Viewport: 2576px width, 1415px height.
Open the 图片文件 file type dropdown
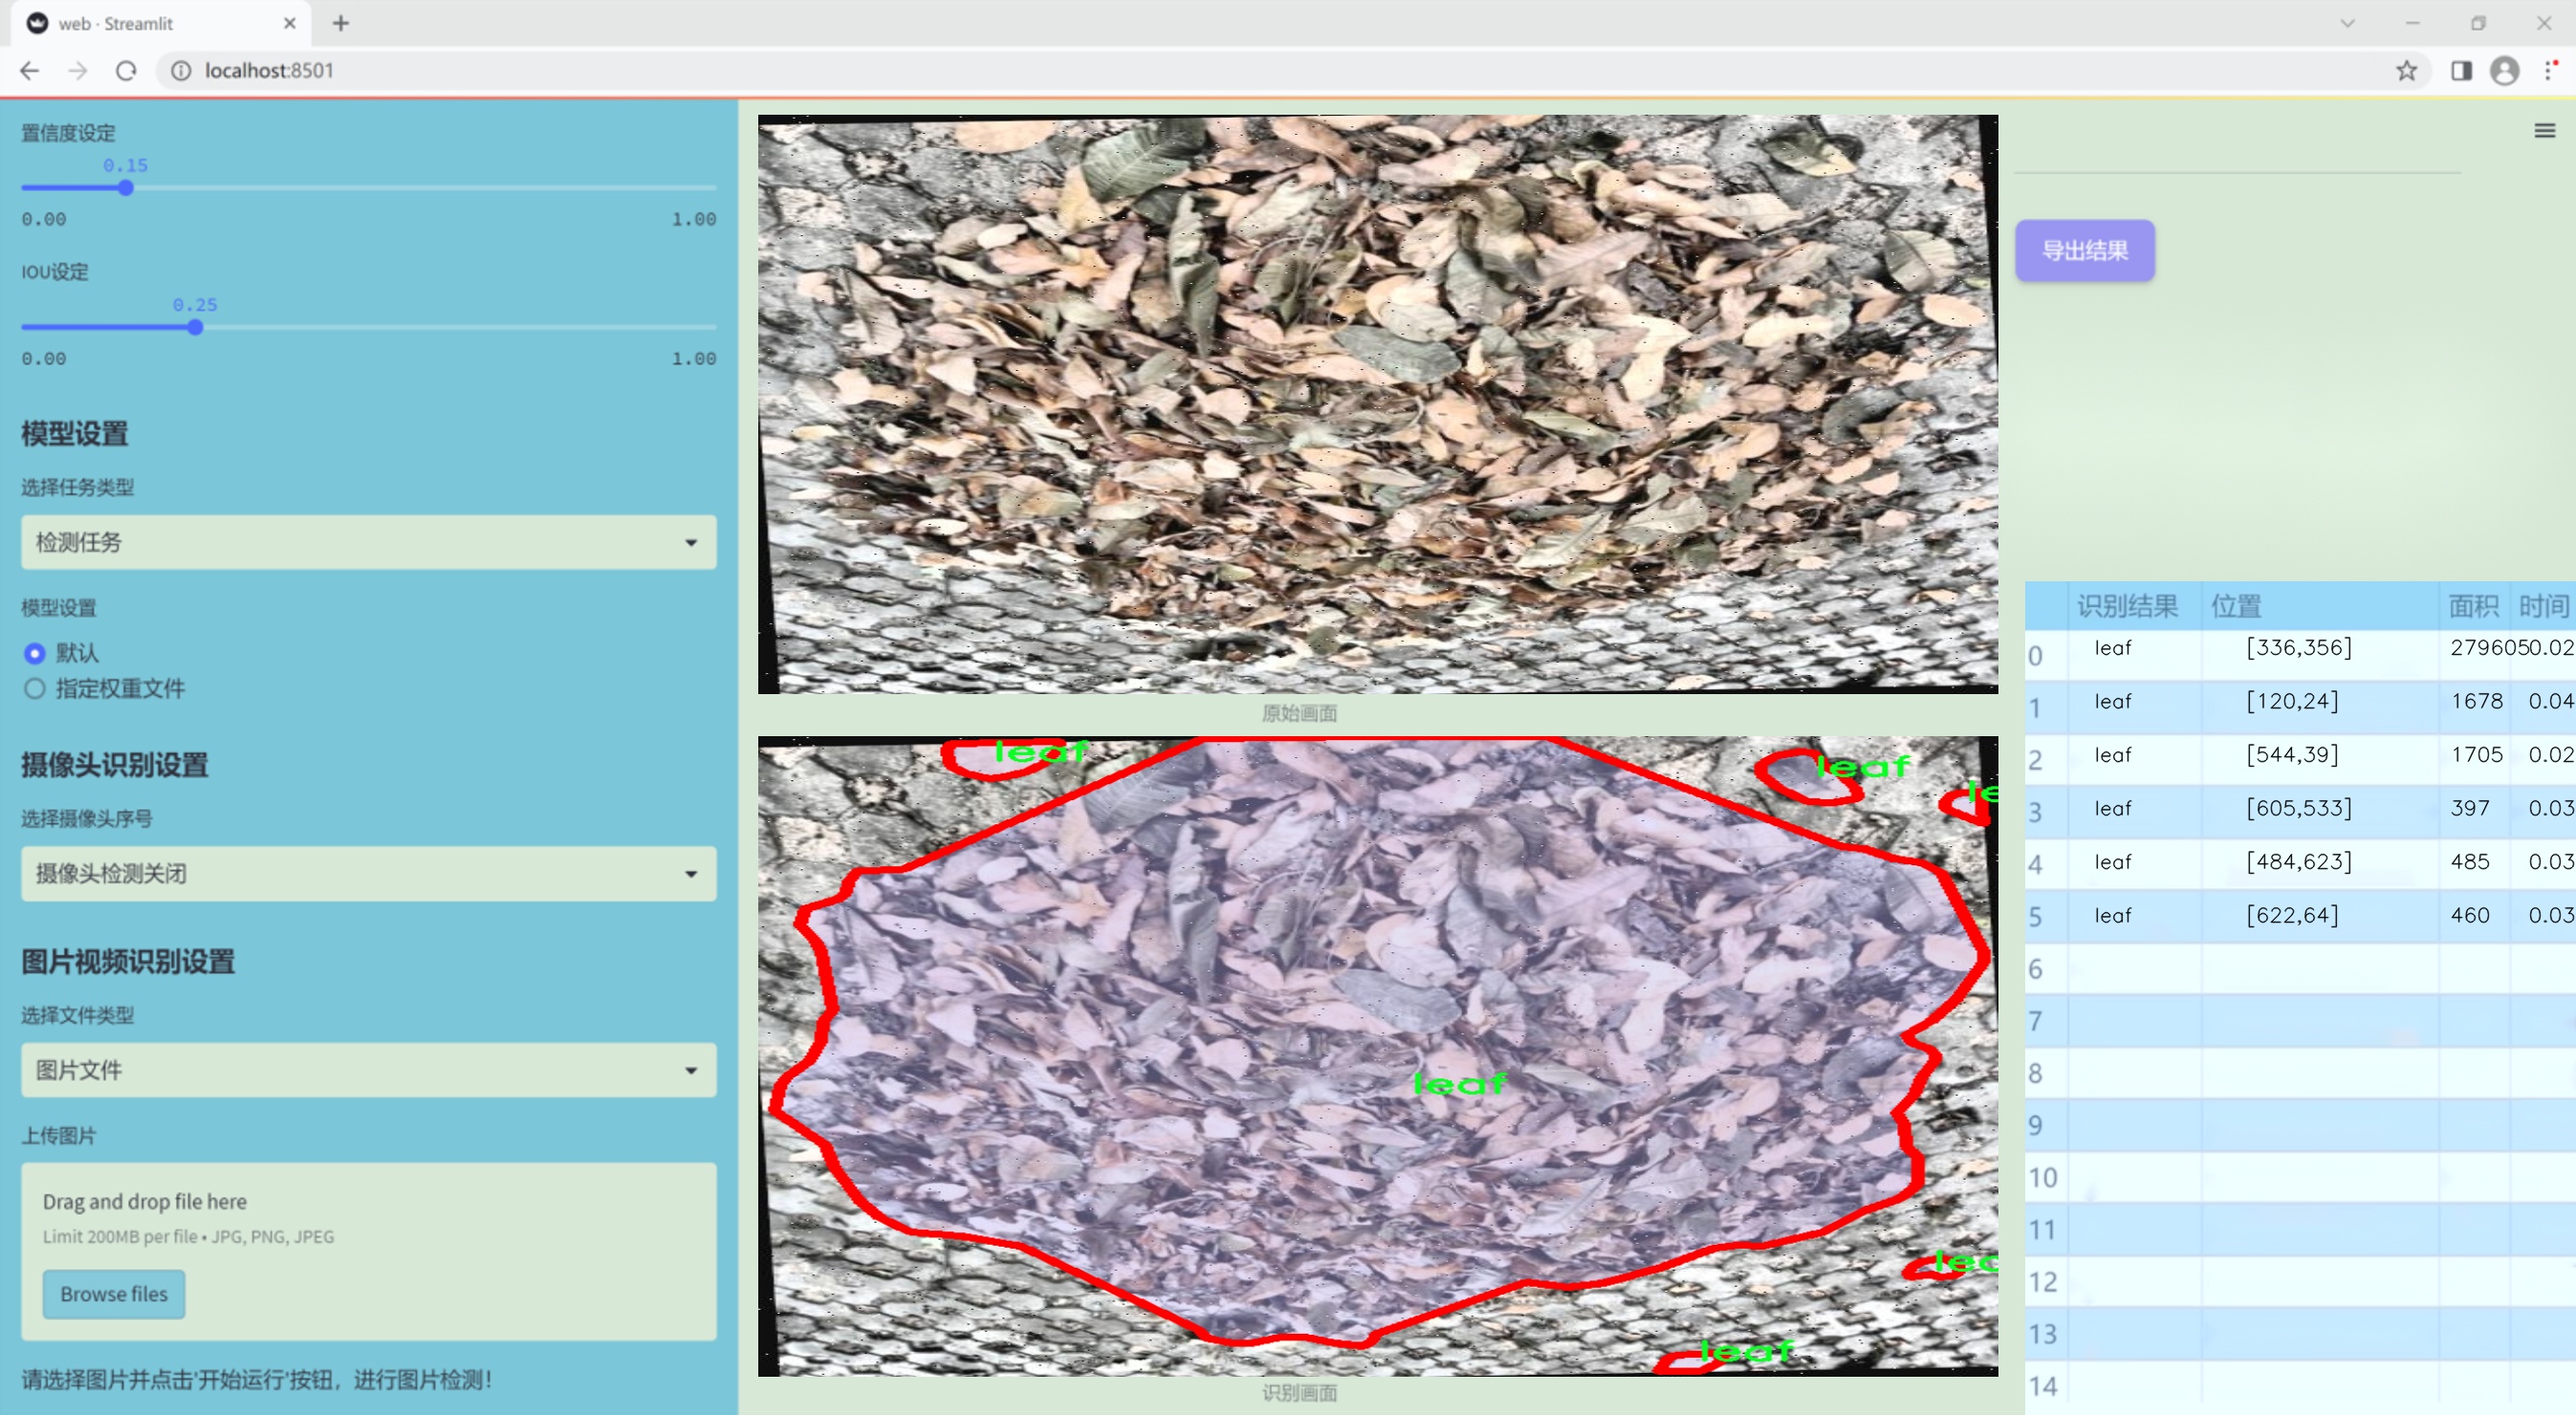point(368,1070)
